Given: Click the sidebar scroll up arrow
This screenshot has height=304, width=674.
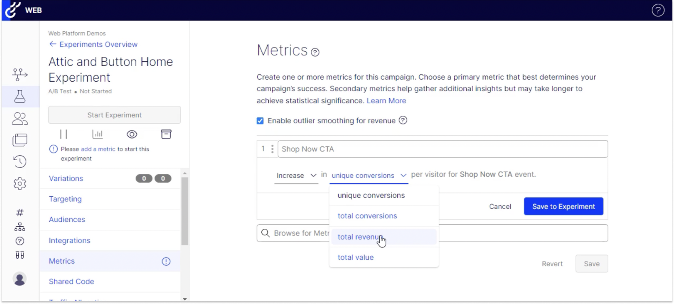Looking at the screenshot, I should point(185,173).
